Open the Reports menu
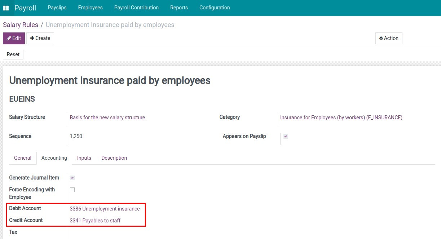The width and height of the screenshot is (441, 239). 179,7
